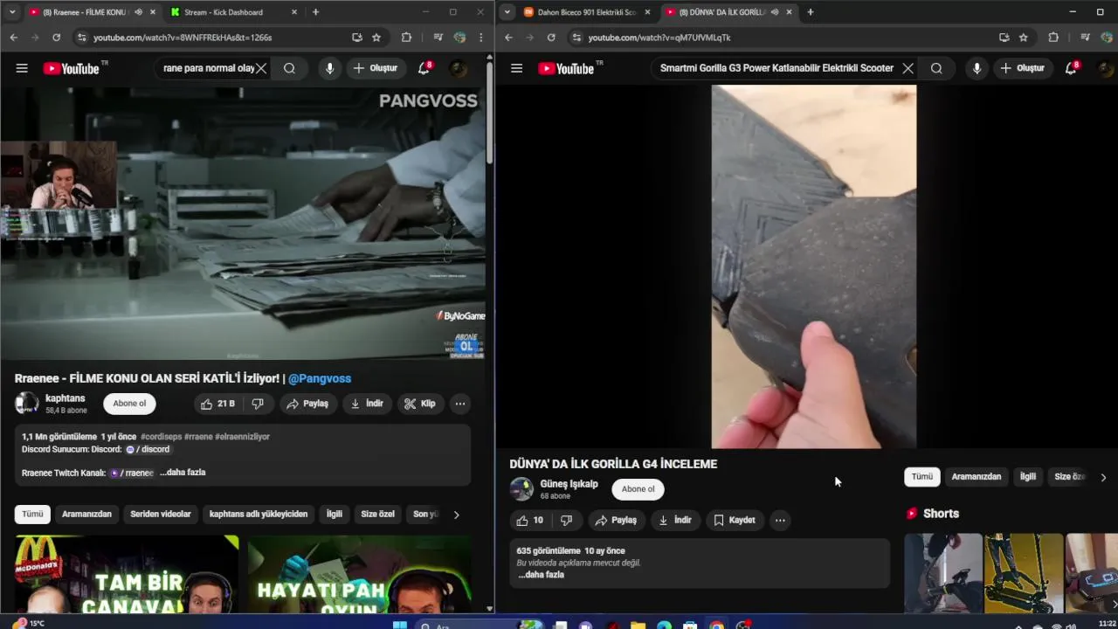Reload the page in right browser window
Screen dimensions: 1118x629
click(x=551, y=38)
